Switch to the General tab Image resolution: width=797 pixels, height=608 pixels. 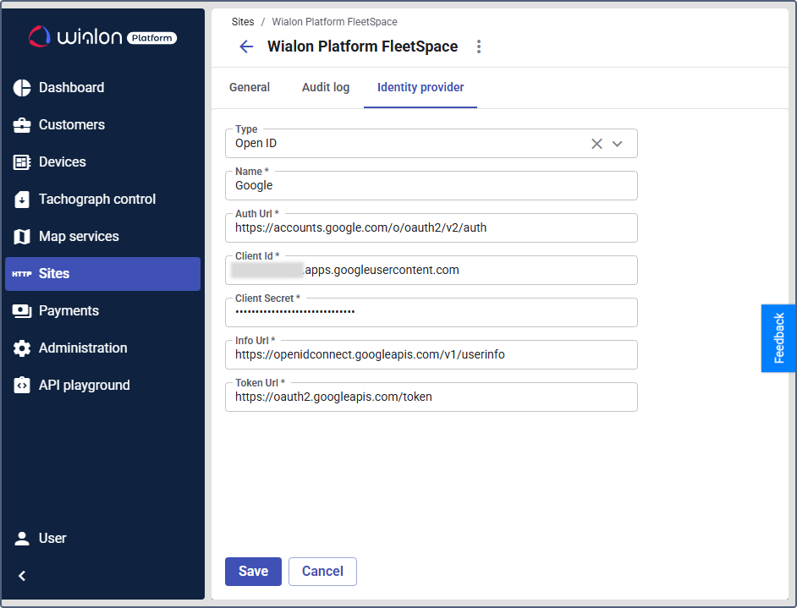[x=250, y=87]
